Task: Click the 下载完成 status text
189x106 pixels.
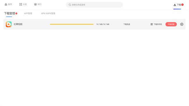Action: [127, 24]
